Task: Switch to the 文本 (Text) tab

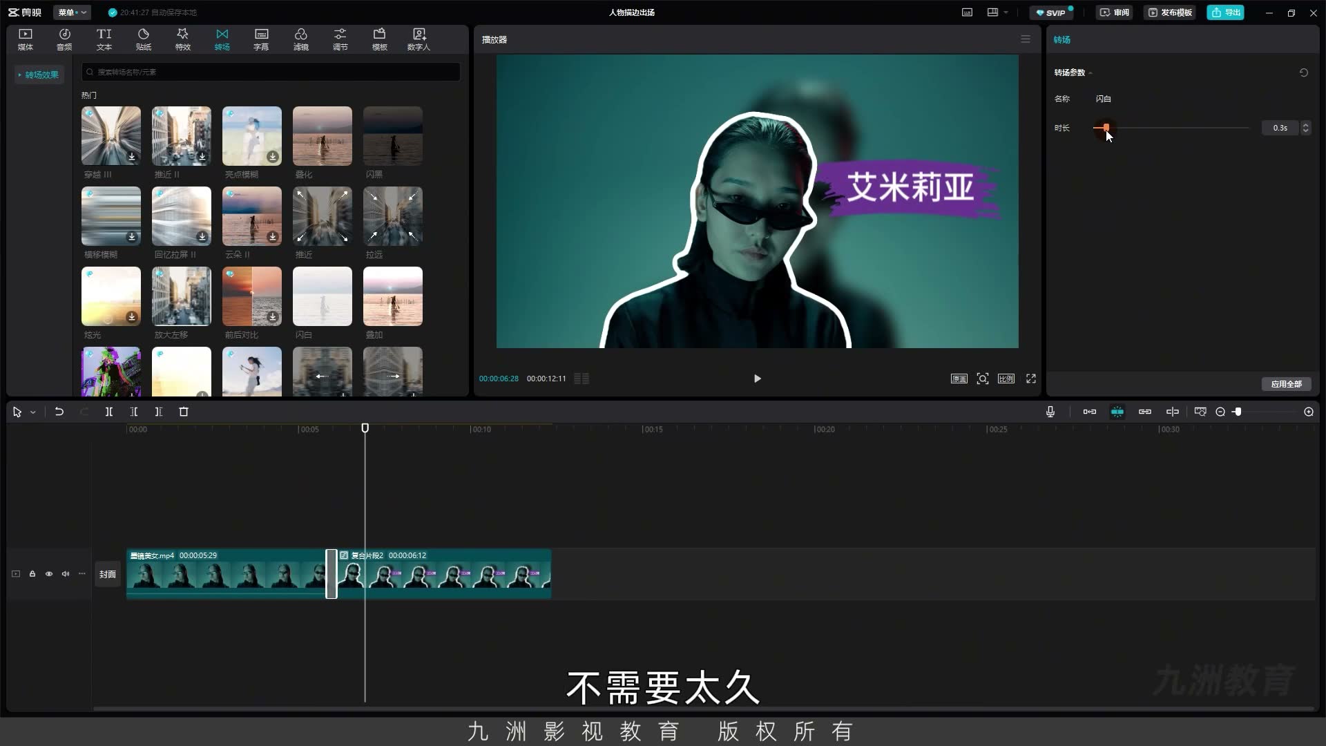Action: (x=104, y=39)
